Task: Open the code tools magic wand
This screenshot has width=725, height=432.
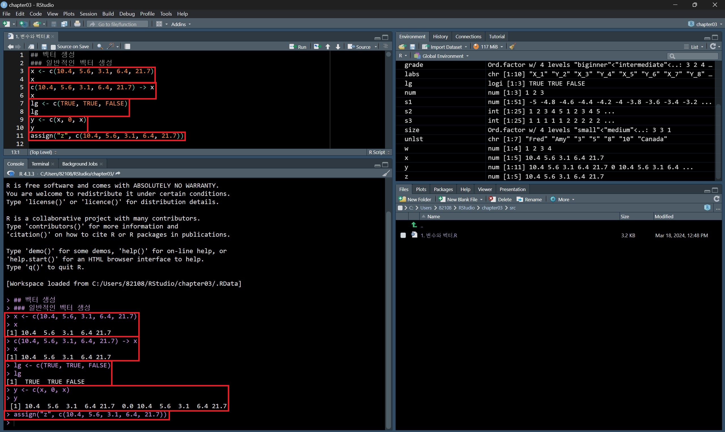Action: [x=111, y=46]
